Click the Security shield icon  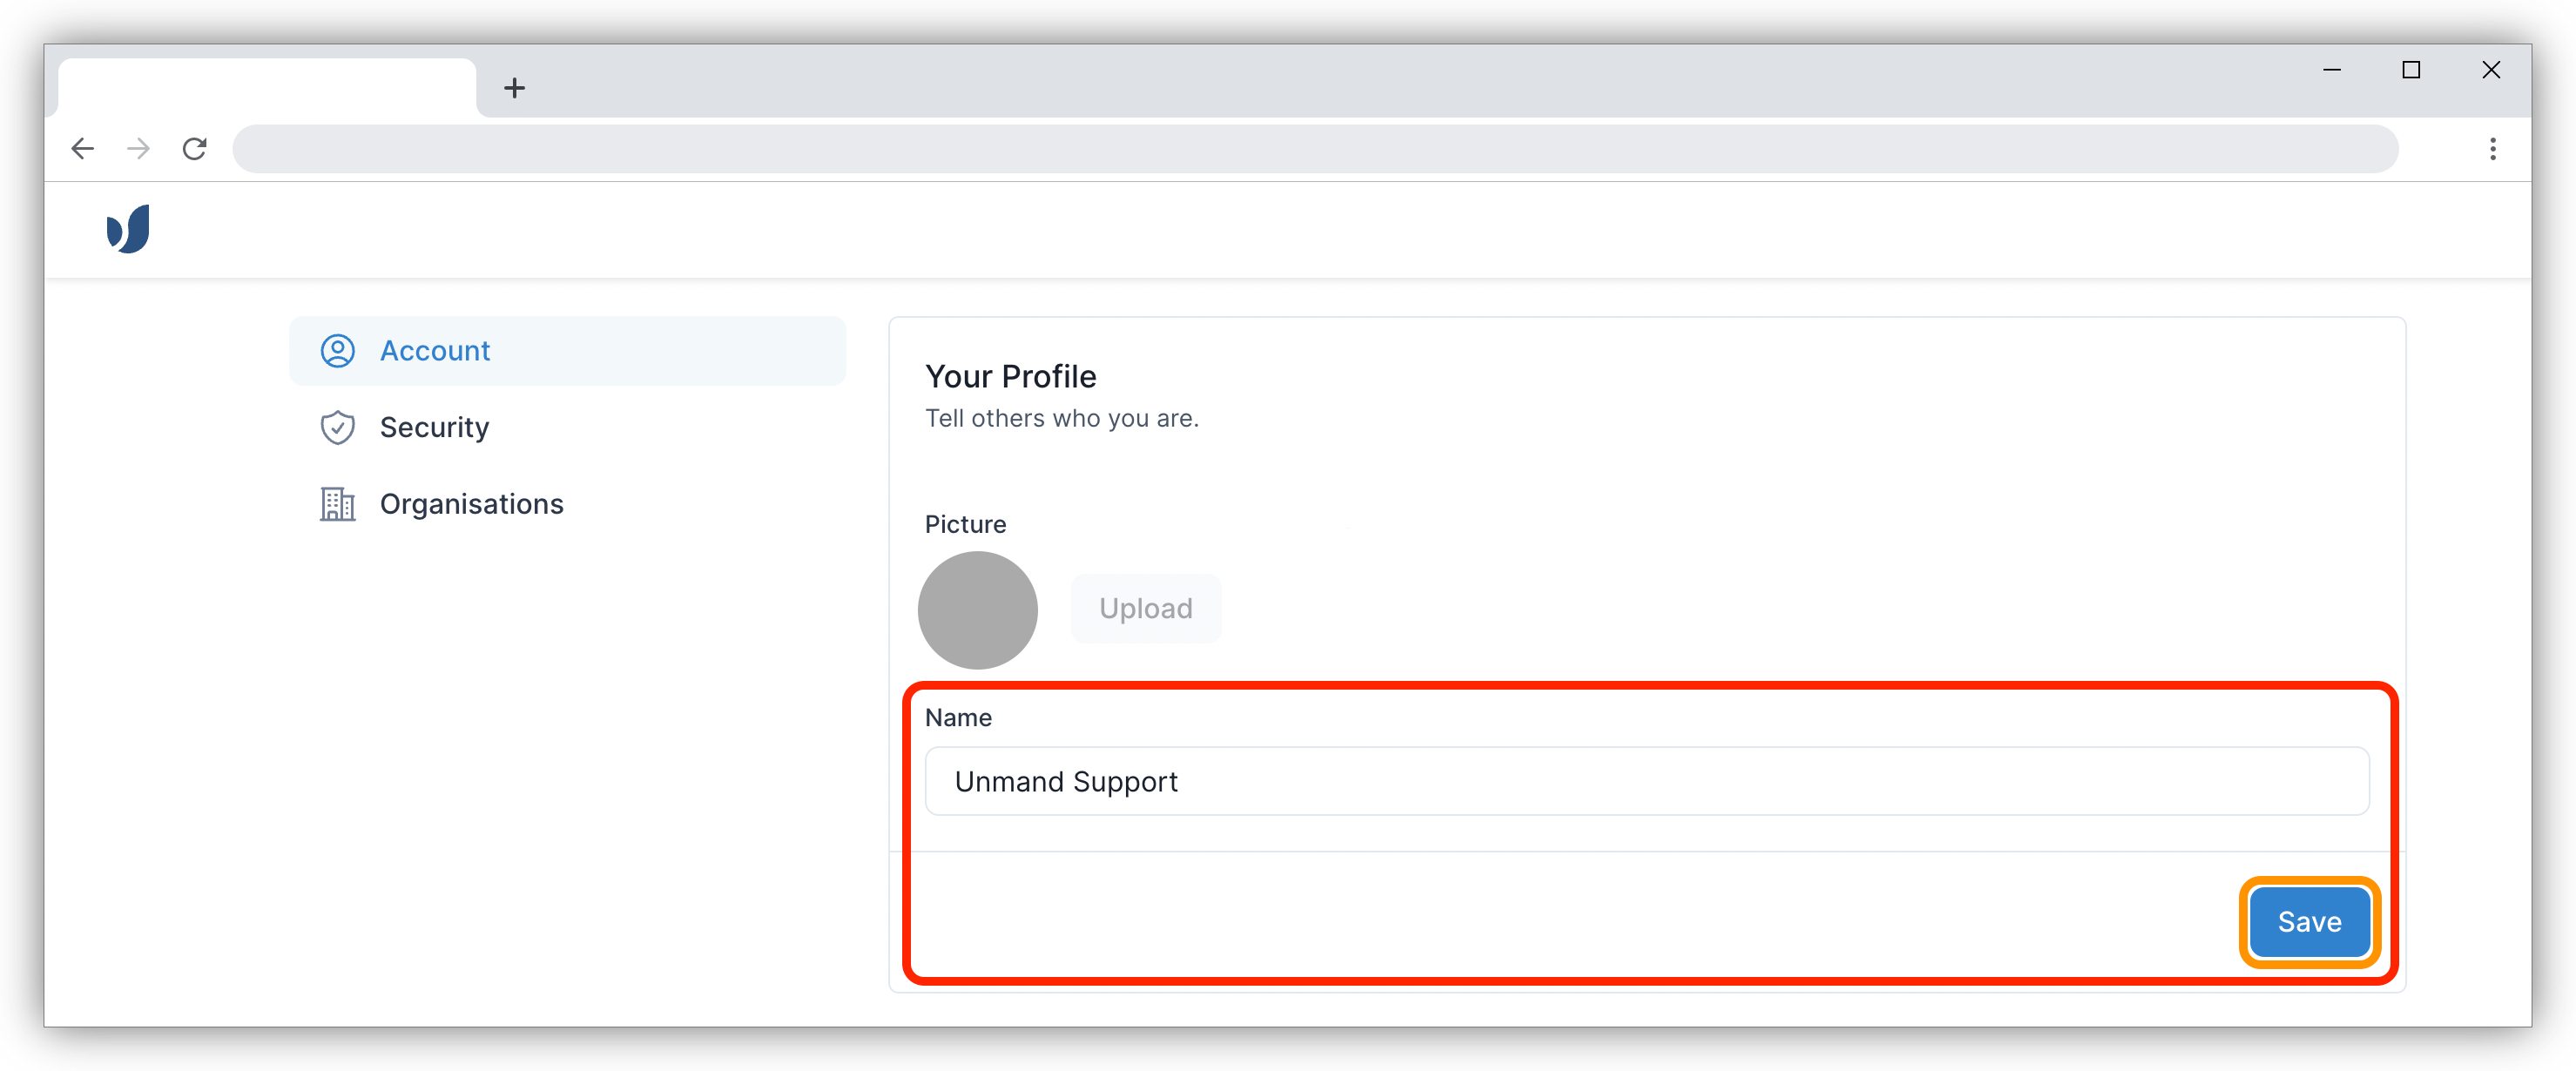pos(338,428)
